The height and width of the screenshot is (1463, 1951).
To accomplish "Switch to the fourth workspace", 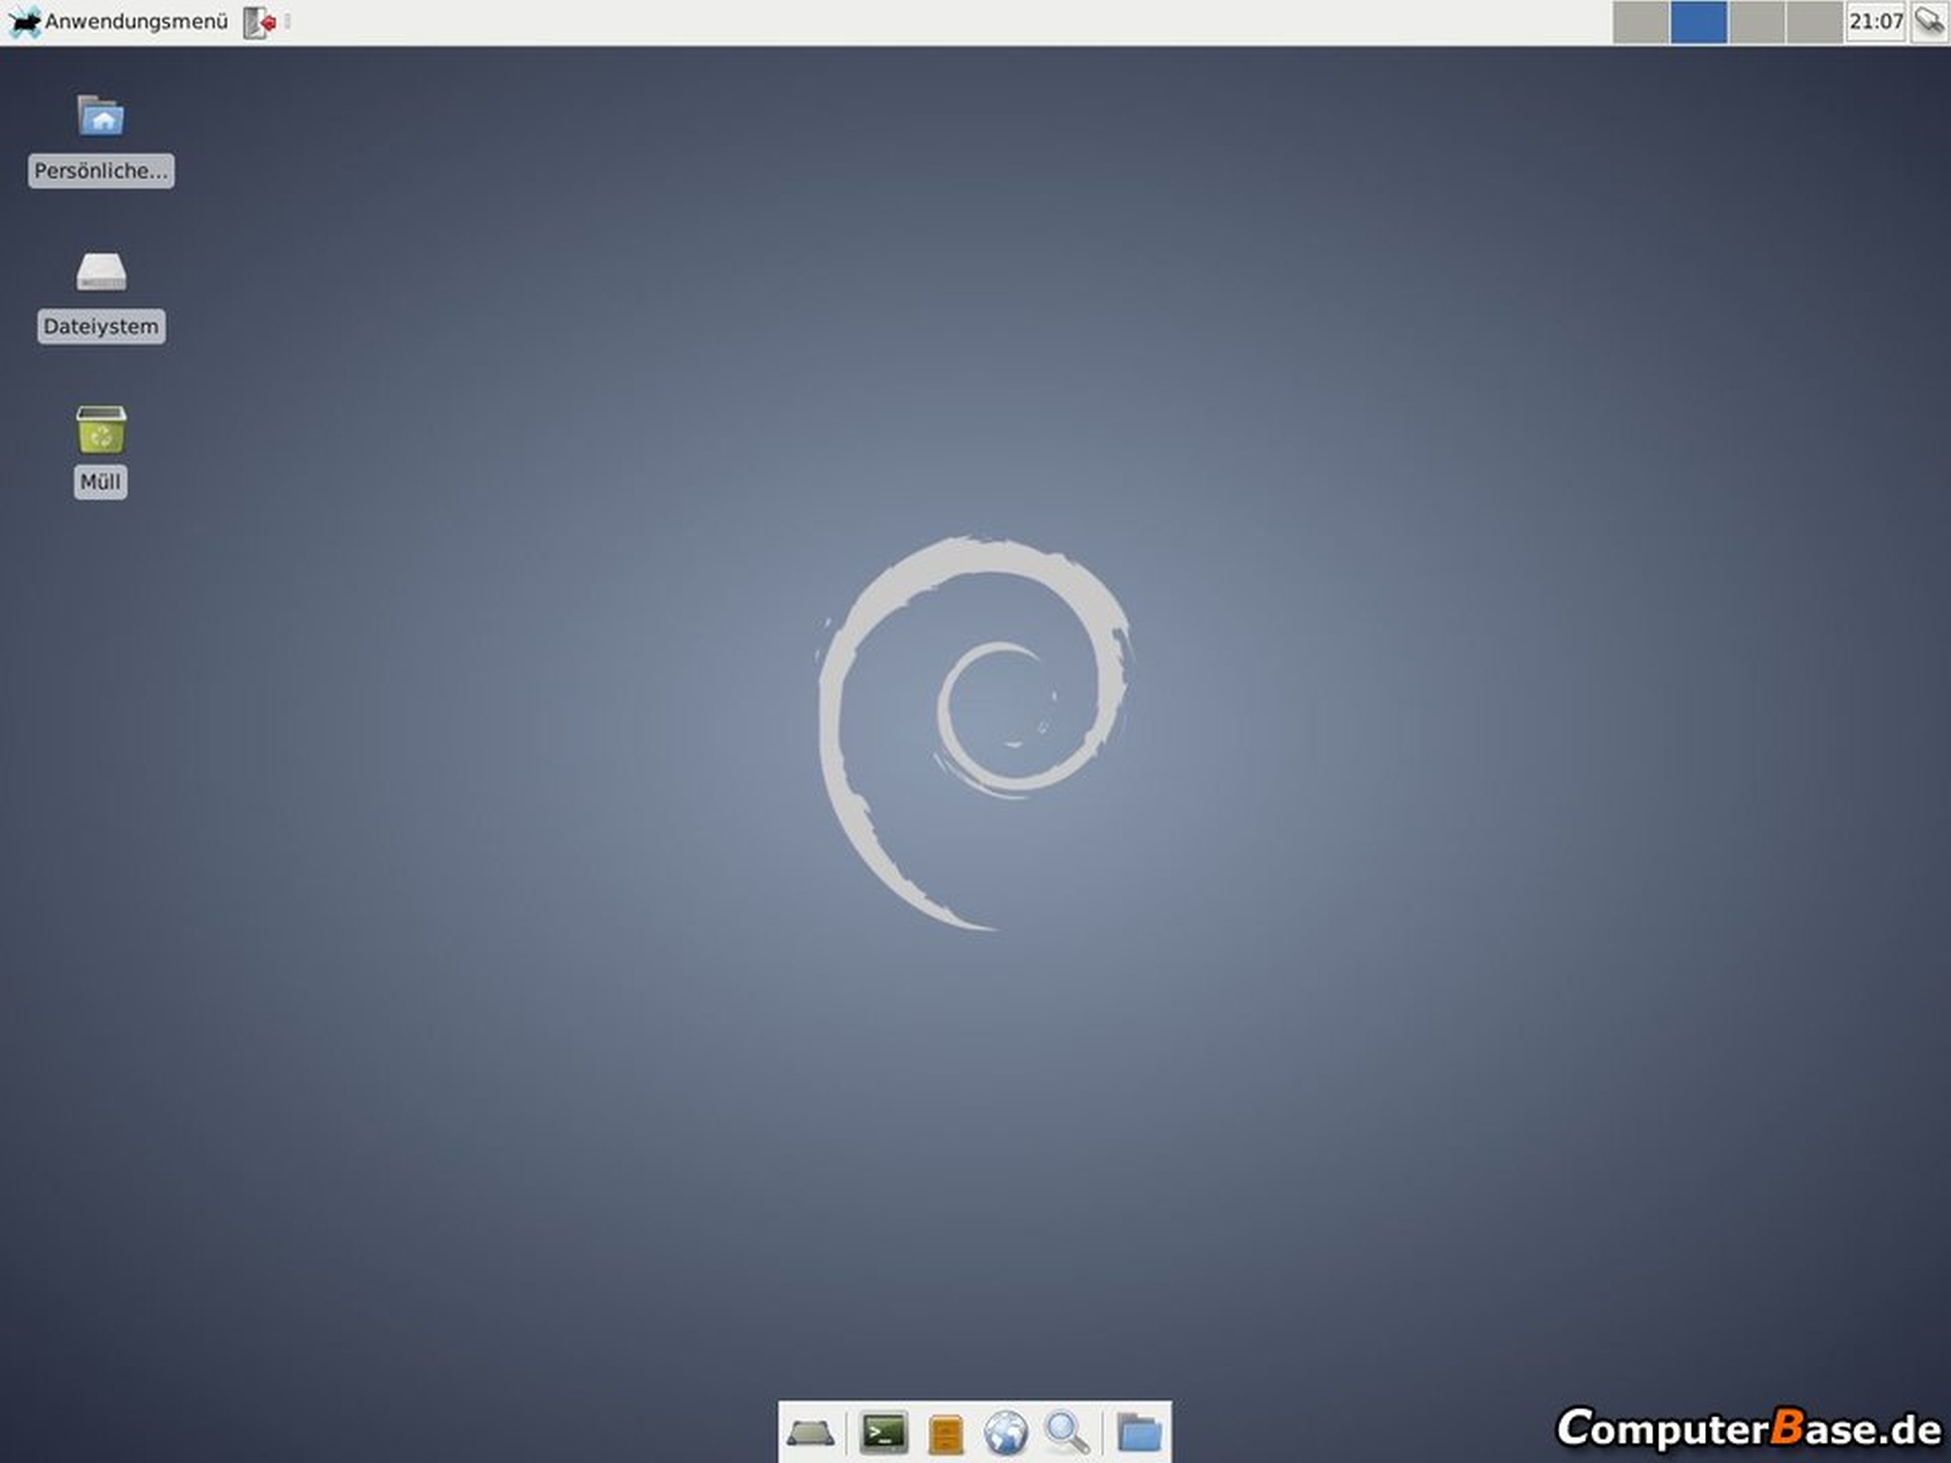I will click(x=1813, y=22).
